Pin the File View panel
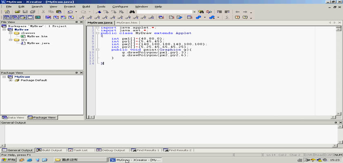Viewport: 343px width, 163px height. 77,22
